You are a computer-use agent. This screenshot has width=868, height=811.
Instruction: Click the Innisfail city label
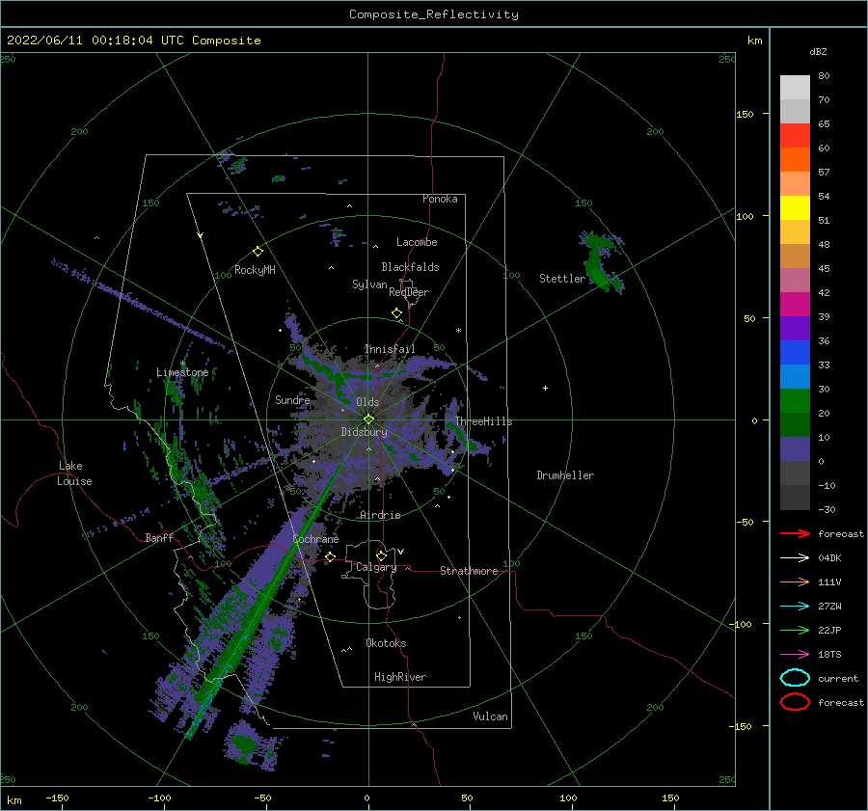point(390,349)
